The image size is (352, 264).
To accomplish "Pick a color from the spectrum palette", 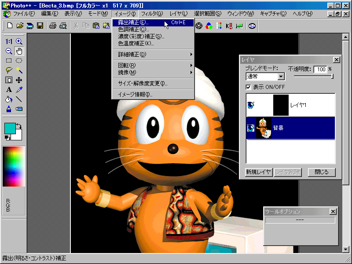I will tap(14, 166).
